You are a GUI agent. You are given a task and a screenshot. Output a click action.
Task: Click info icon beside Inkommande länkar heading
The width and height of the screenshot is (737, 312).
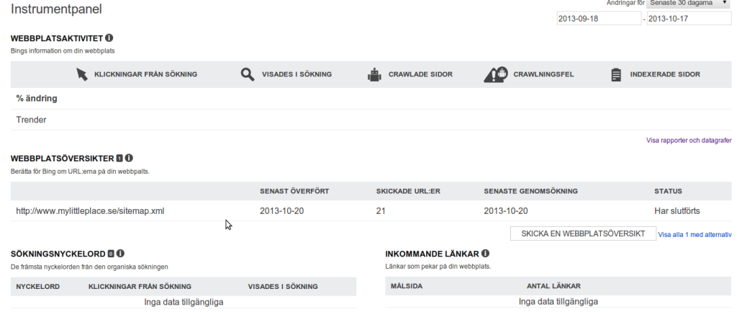486,254
